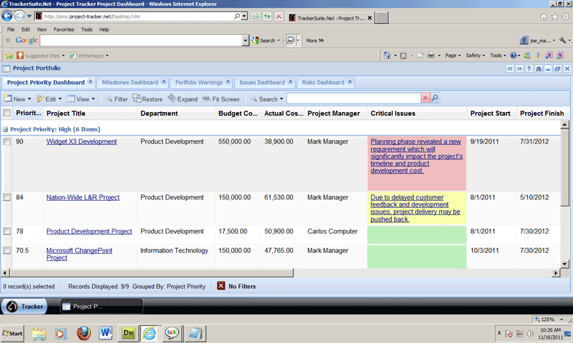
Task: Open the browser Home icon
Action: [544, 16]
